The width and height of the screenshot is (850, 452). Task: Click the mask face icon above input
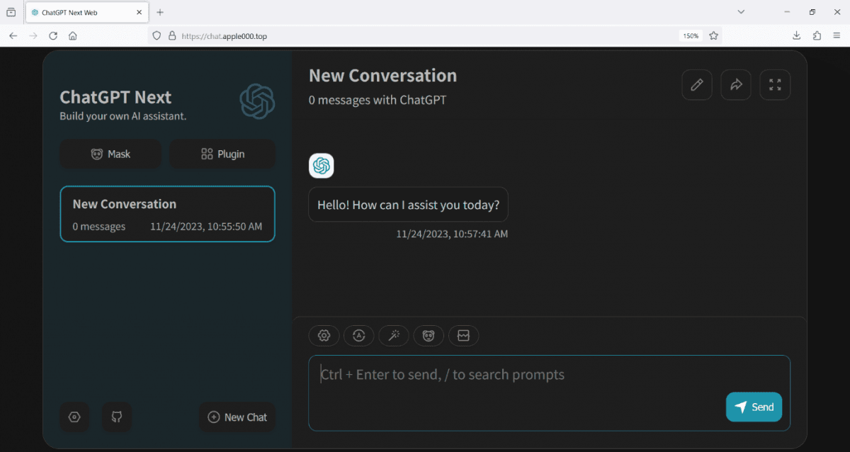(429, 336)
